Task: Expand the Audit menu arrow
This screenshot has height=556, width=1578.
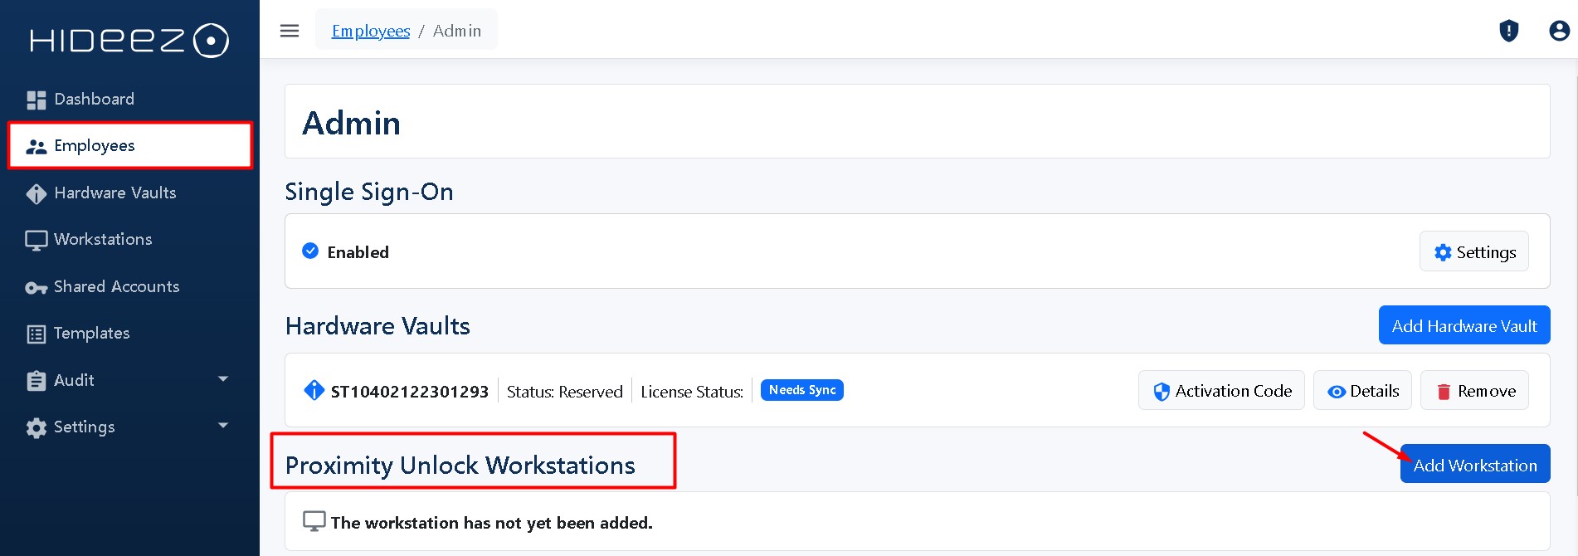Action: [x=222, y=378]
